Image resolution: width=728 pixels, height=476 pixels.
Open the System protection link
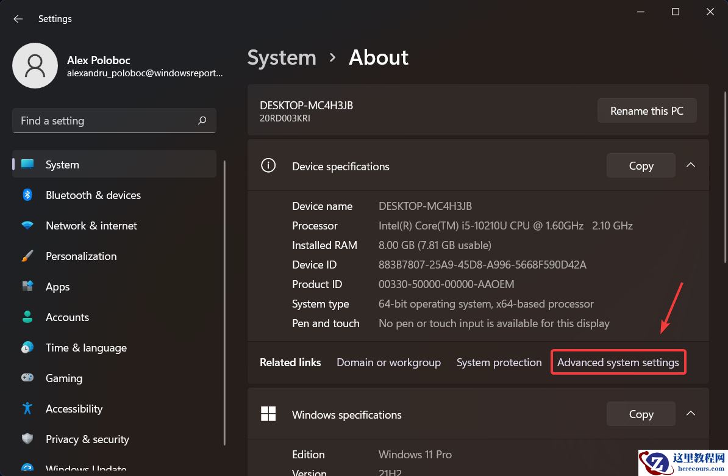[x=499, y=362]
